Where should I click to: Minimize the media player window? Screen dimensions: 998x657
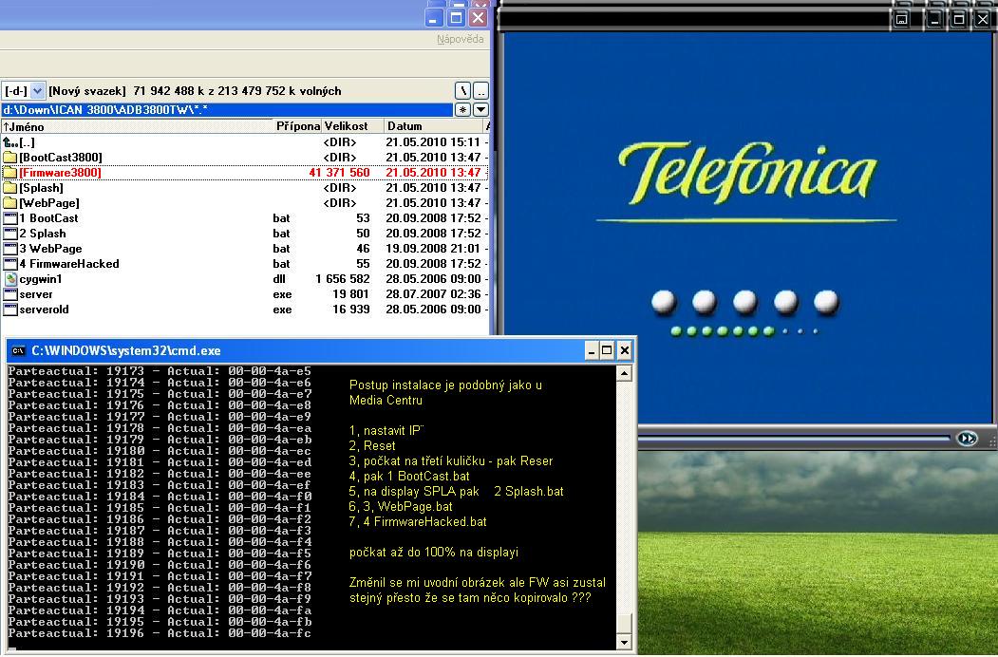(x=934, y=19)
